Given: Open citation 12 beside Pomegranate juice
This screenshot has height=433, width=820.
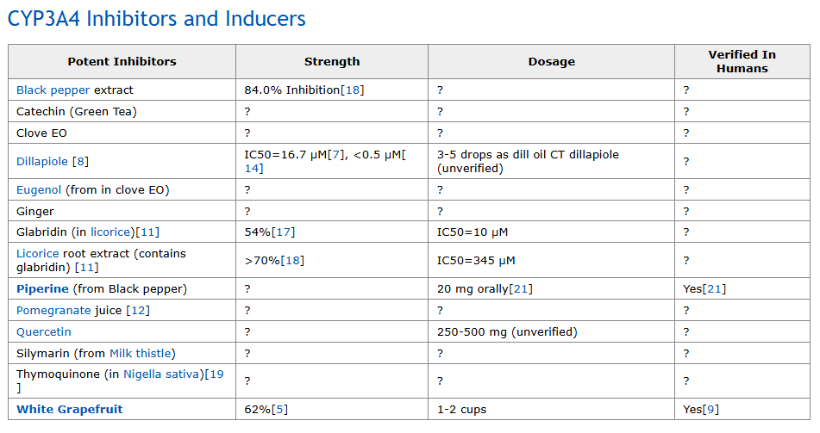Looking at the screenshot, I should coord(138,310).
